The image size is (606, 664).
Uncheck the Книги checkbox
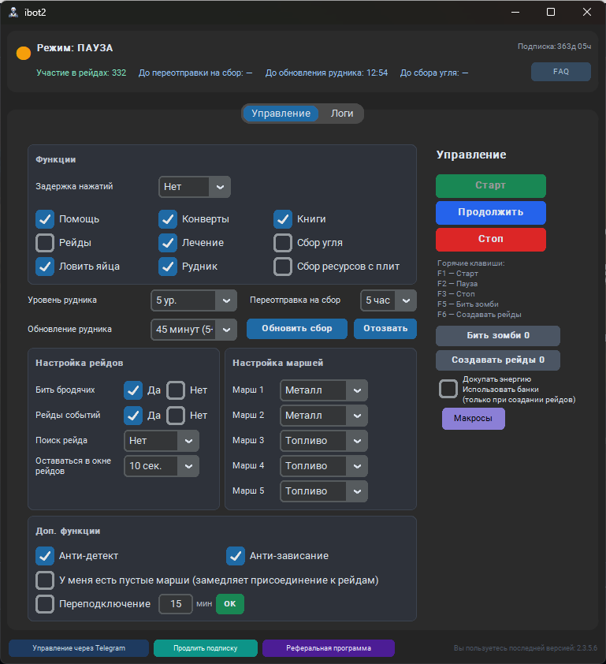[x=283, y=219]
